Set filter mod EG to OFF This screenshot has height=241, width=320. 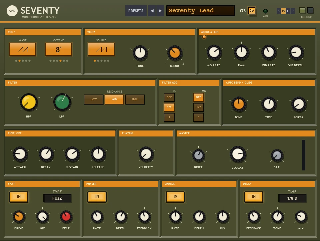[x=169, y=98]
